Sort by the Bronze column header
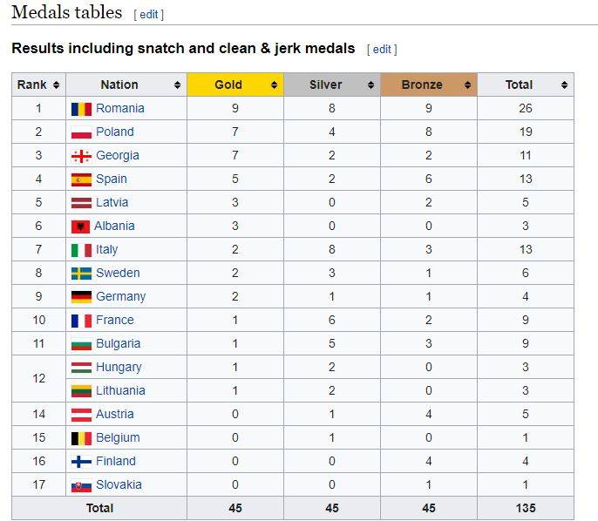The image size is (598, 521). (x=423, y=85)
